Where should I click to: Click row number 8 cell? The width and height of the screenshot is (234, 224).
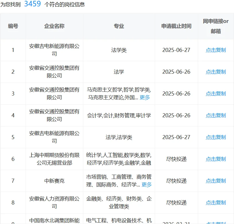tap(13, 202)
